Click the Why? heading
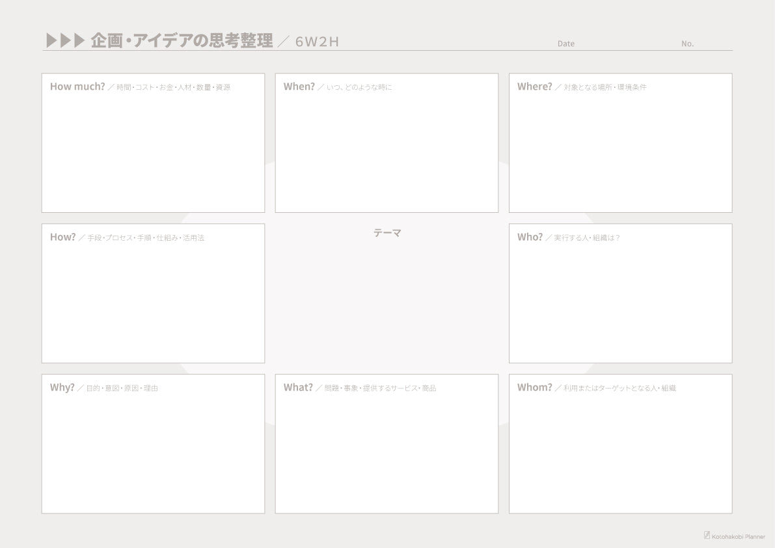775x548 pixels. pyautogui.click(x=62, y=387)
